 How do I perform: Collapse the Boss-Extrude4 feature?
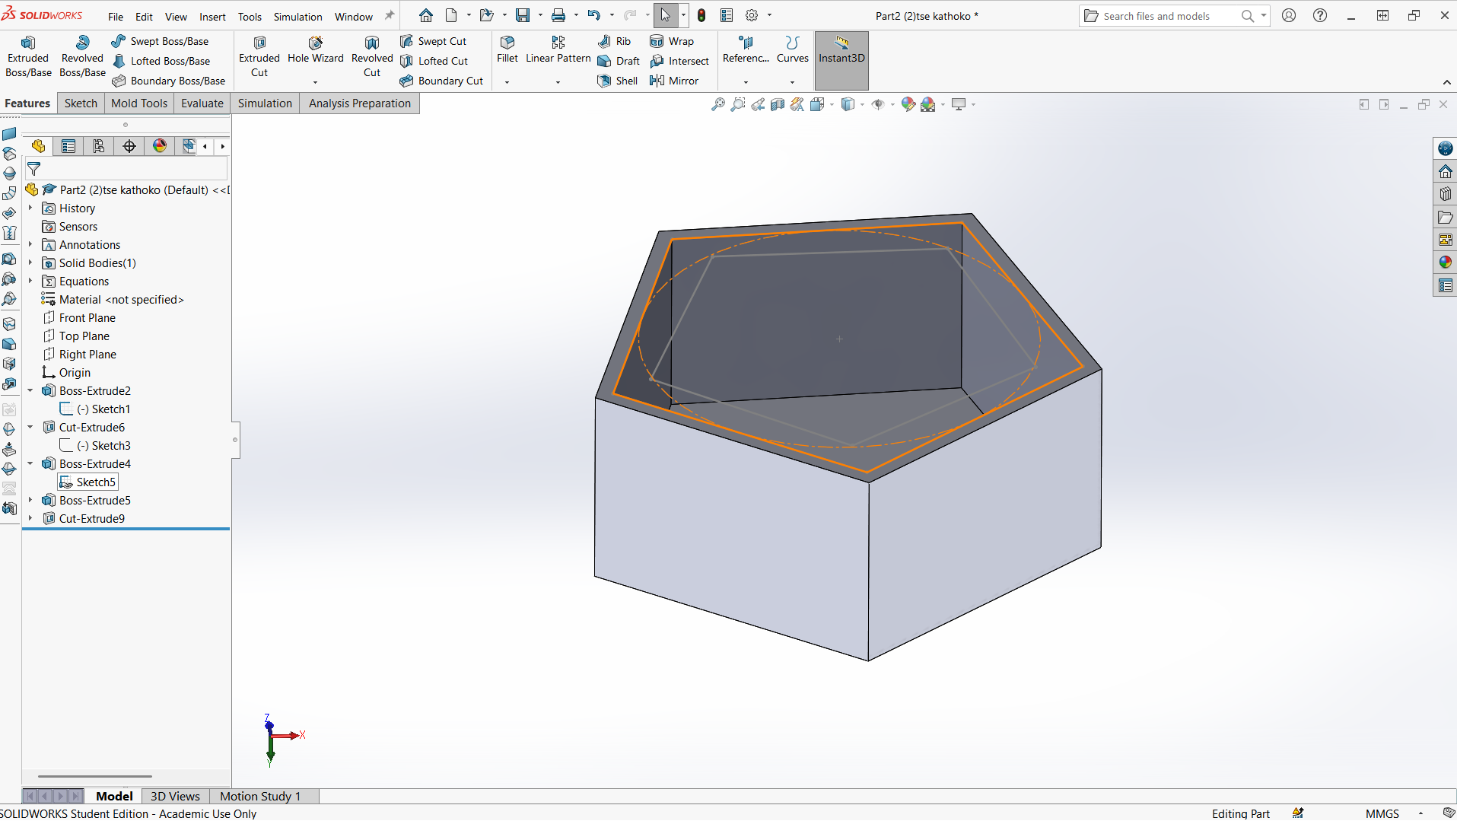30,463
